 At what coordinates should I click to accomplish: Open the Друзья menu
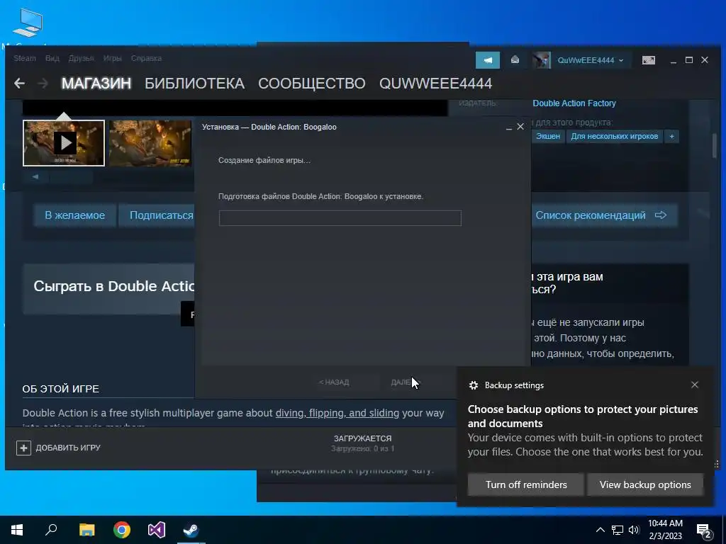click(81, 58)
